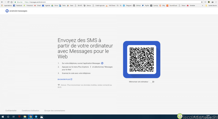The height and width of the screenshot is (119, 218).
Task: Open the ING Direct bookmark
Action: [x=111, y=5]
